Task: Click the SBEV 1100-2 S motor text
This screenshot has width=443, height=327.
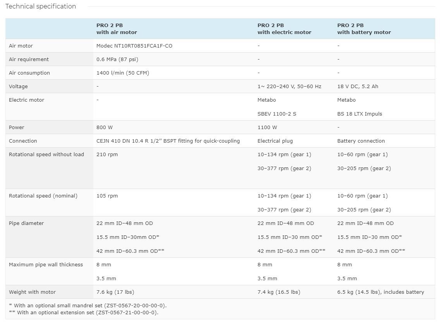Action: point(276,114)
